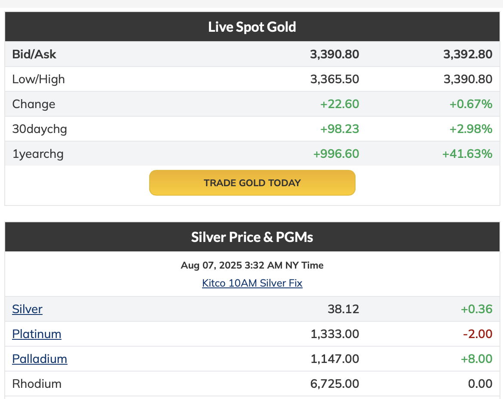503x399 pixels.
Task: Select the Rhodium row label
Action: [x=37, y=384]
